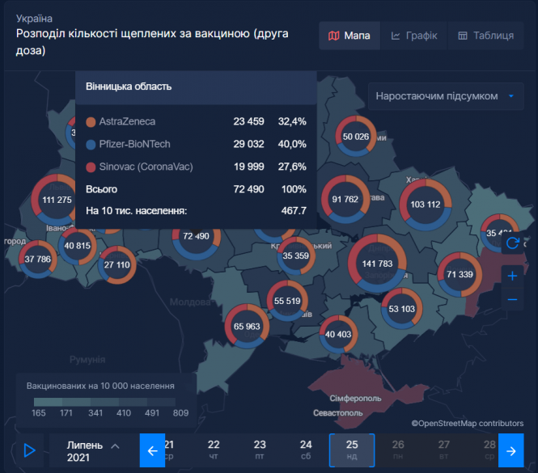
Task: Click the 27 110 donut marker
Action: click(x=117, y=264)
